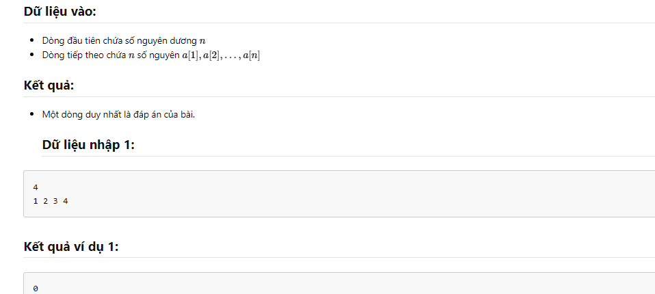Click the bullet point before "Một dòng duy nhất"
Image resolution: width=655 pixels, height=294 pixels.
(31, 114)
